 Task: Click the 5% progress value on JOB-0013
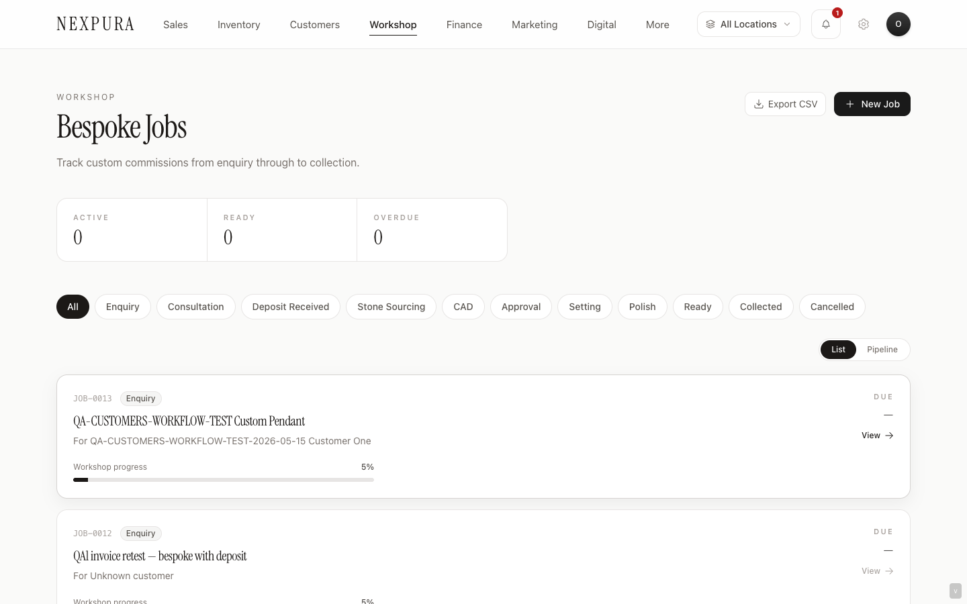tap(367, 467)
